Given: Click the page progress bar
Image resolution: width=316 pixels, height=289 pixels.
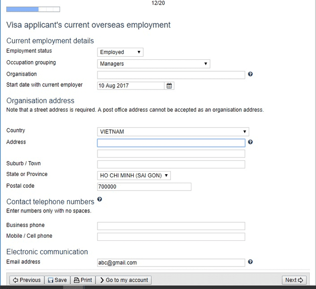Looking at the screenshot, I should tap(33, 9).
